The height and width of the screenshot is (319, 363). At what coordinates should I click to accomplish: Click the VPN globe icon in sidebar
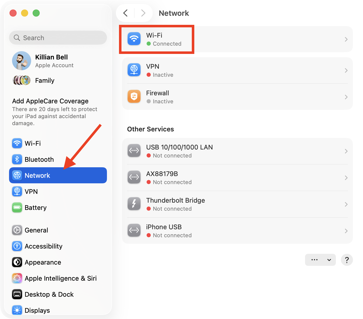click(x=17, y=191)
